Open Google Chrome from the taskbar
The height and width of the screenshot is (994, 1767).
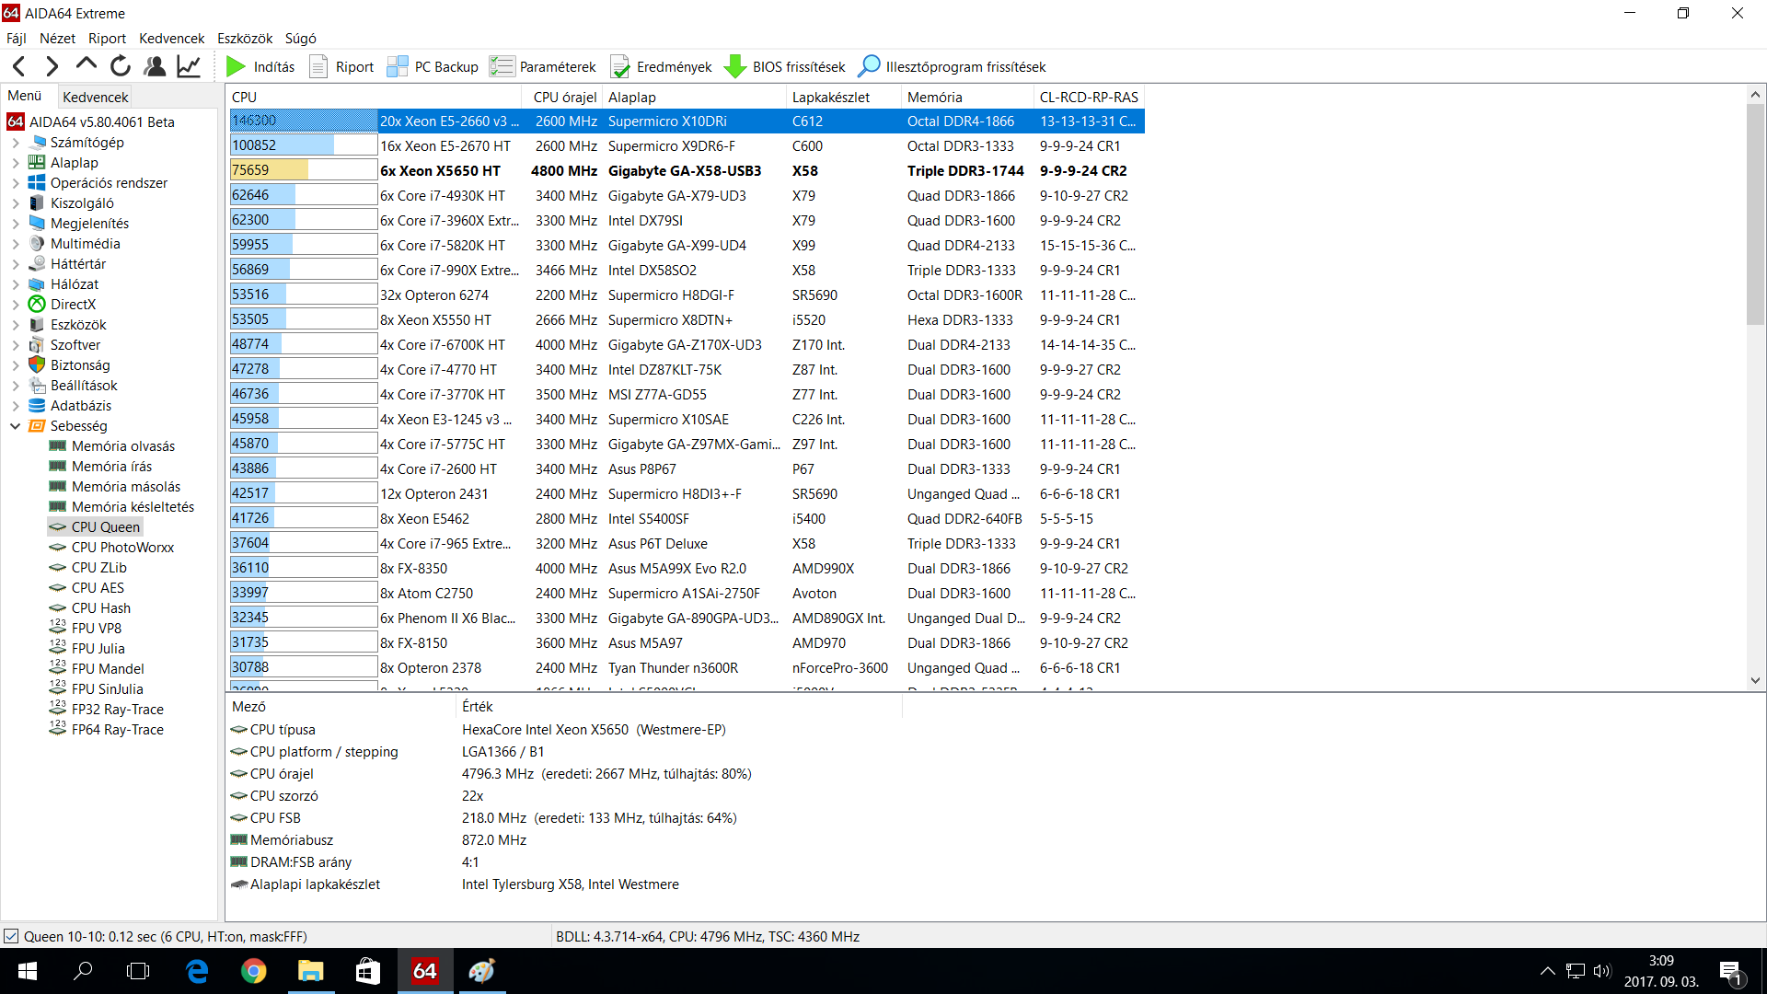[x=254, y=971]
